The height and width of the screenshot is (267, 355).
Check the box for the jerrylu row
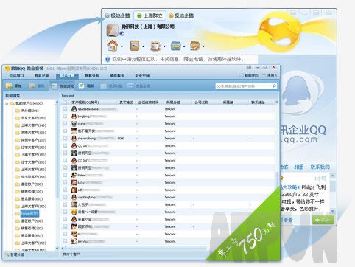click(65, 241)
